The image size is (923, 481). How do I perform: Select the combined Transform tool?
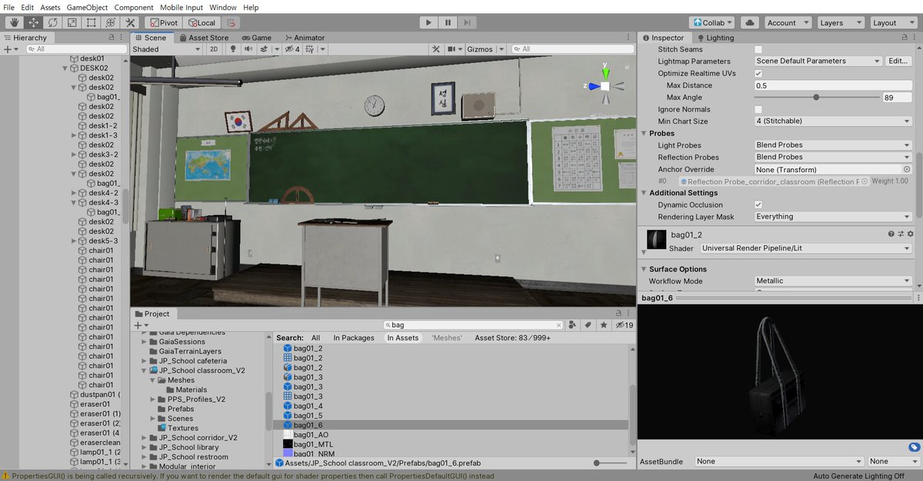tap(111, 23)
